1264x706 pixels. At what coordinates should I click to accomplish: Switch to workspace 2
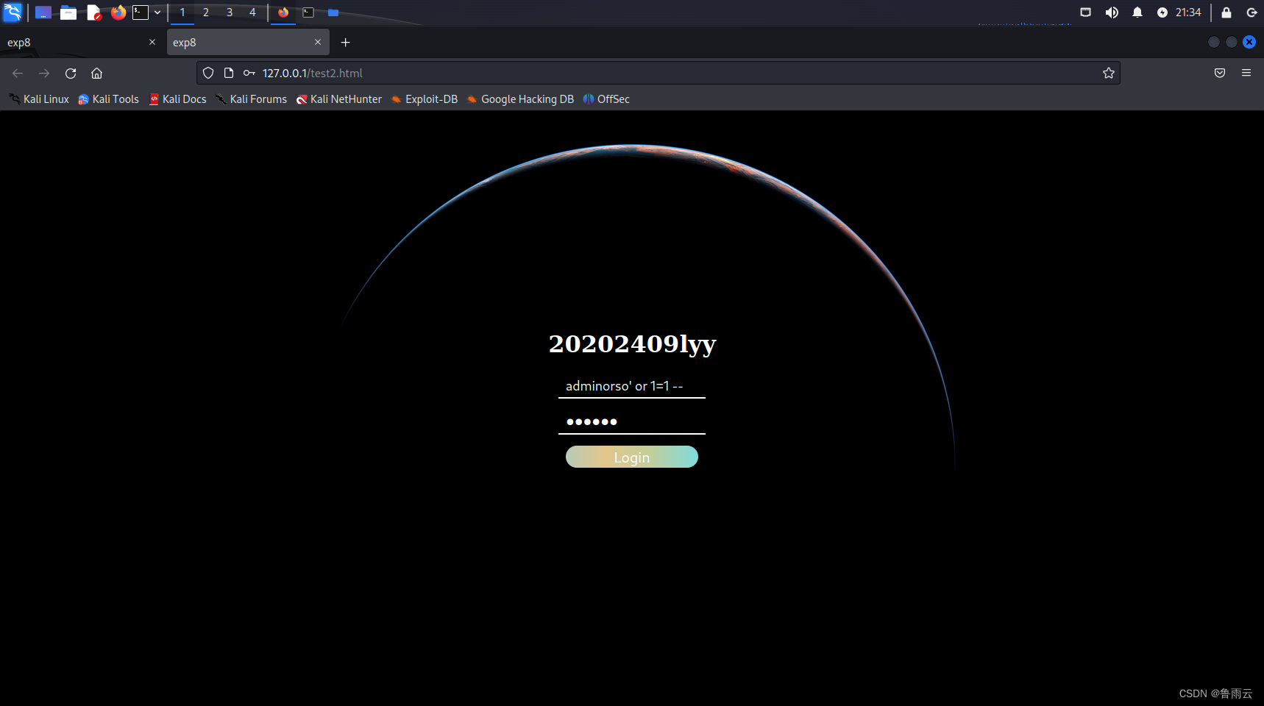click(206, 13)
